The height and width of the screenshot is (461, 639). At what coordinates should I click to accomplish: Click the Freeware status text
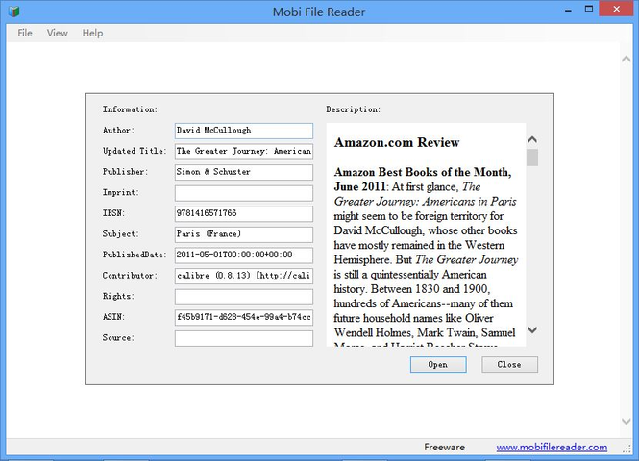tap(444, 448)
